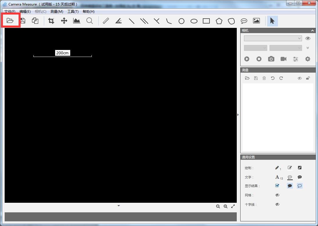Open the 测量(M) menu
Image resolution: width=318 pixels, height=226 pixels.
pos(57,12)
